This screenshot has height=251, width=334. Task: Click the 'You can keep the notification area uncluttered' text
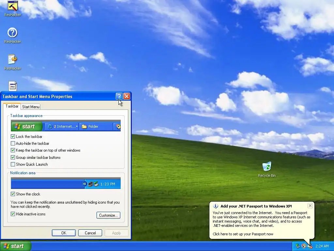click(65, 204)
